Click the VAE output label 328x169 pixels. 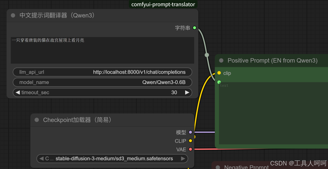(x=181, y=150)
